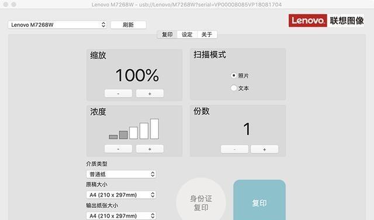Decrease zoom with the 缩放 minus button

[x=118, y=94]
